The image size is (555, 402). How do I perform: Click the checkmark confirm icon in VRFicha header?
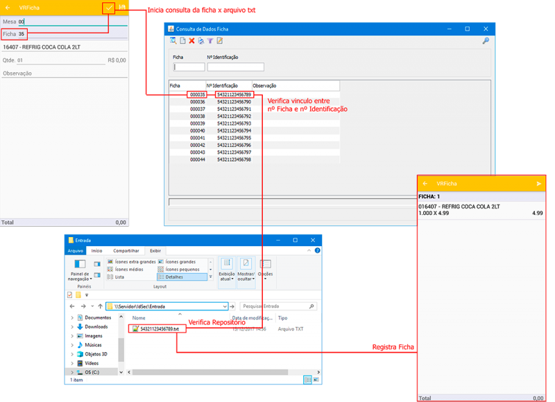click(109, 8)
